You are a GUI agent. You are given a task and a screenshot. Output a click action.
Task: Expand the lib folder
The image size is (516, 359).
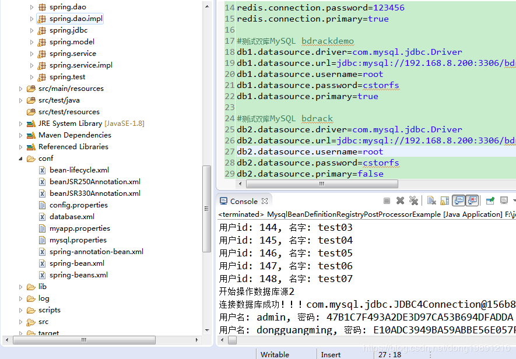(20, 287)
